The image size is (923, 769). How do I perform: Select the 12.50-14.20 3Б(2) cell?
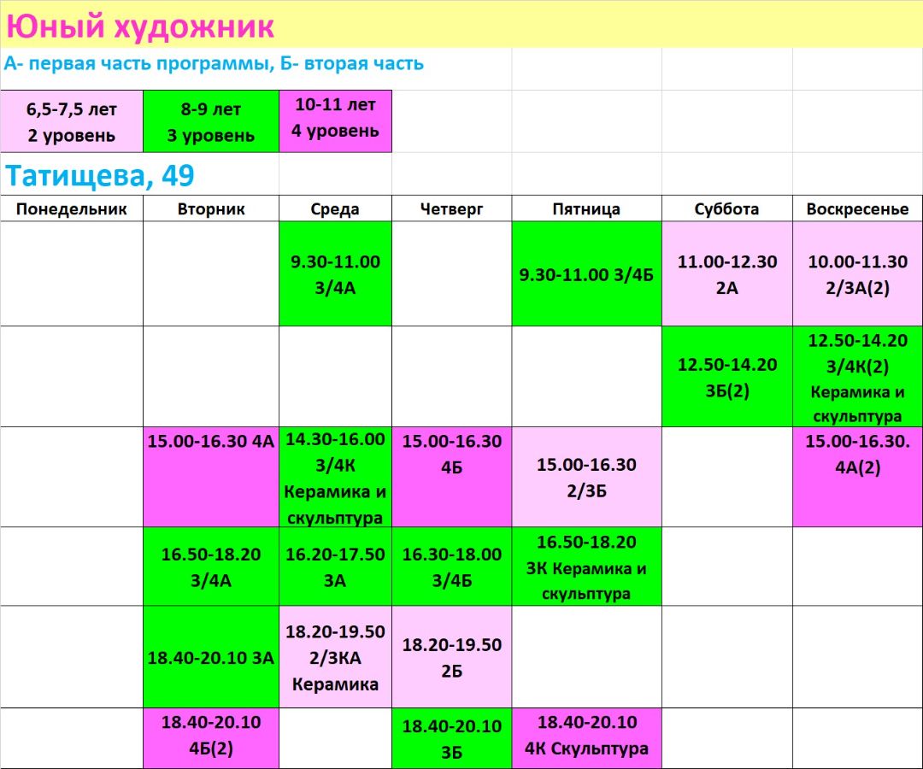(x=726, y=377)
